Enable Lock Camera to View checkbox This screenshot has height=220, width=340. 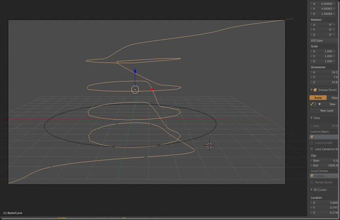pyautogui.click(x=312, y=149)
